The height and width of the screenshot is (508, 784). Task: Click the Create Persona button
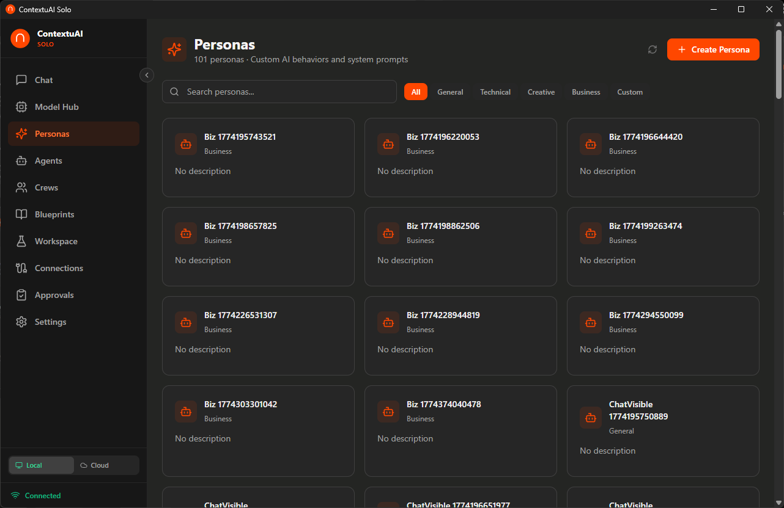(713, 49)
